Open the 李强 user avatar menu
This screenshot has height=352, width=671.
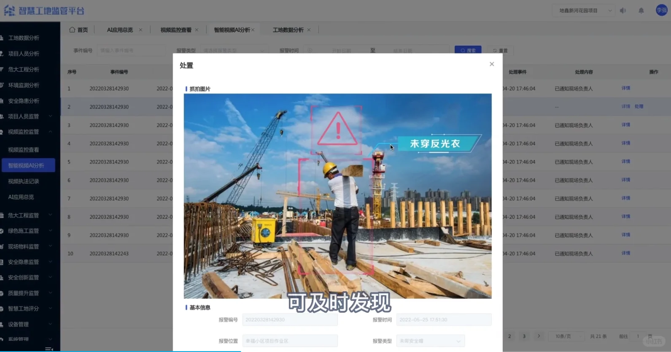661,10
